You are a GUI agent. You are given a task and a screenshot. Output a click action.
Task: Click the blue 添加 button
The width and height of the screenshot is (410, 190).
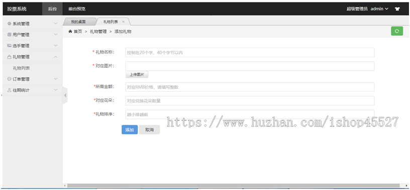point(130,130)
